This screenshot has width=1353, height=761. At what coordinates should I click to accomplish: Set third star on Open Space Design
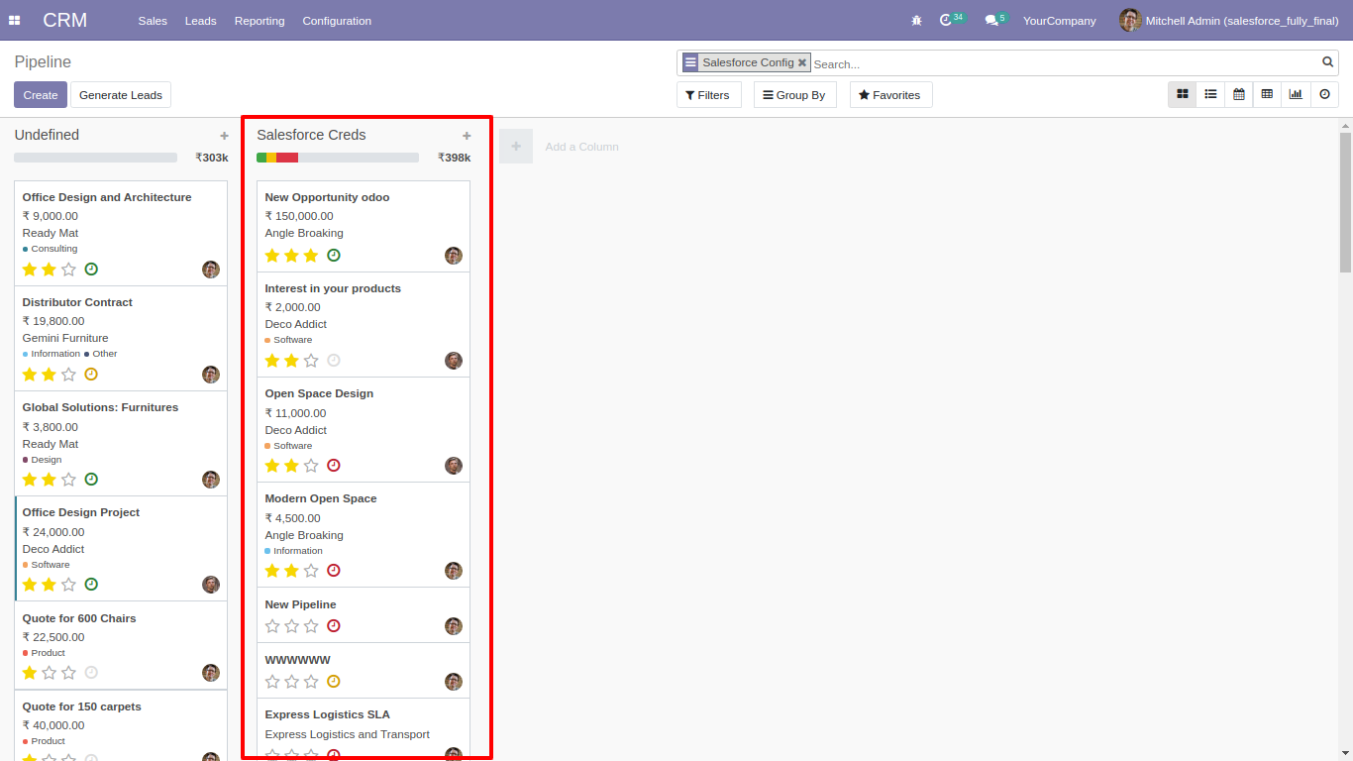pos(311,466)
